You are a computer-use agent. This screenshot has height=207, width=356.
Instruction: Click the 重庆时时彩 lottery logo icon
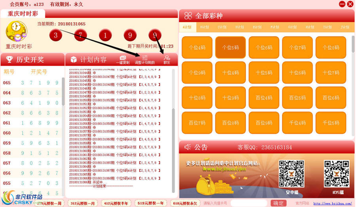(x=16, y=31)
